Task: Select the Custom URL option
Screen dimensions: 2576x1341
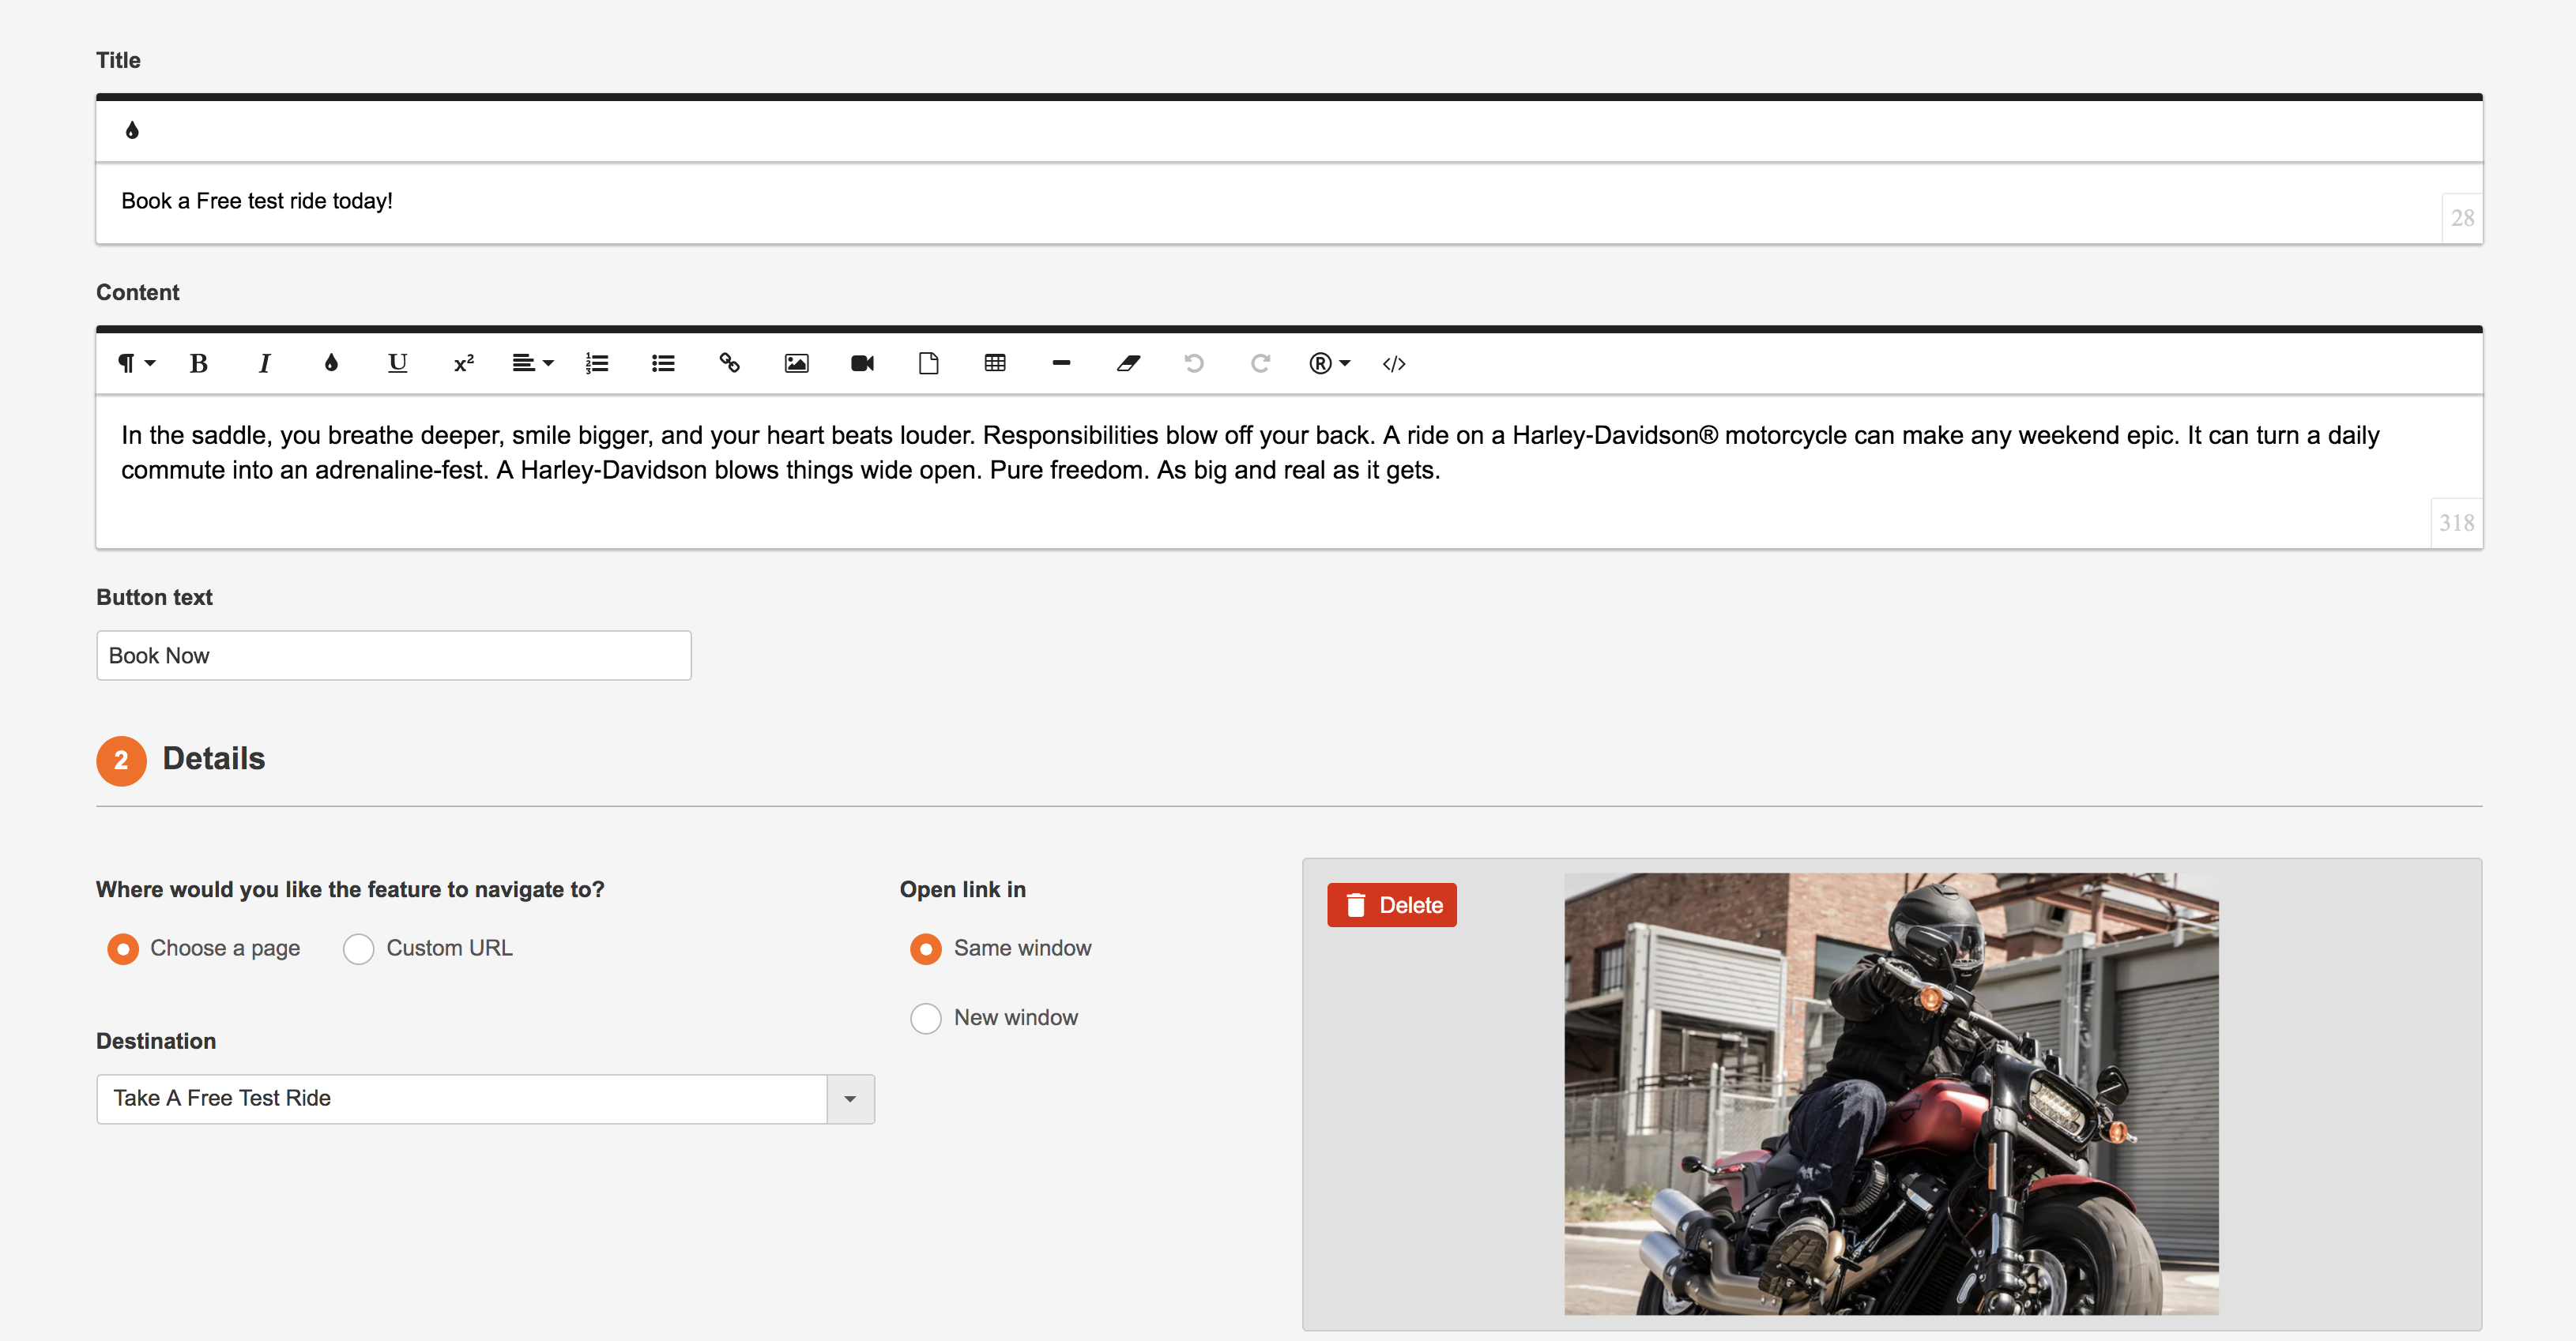Action: click(358, 948)
